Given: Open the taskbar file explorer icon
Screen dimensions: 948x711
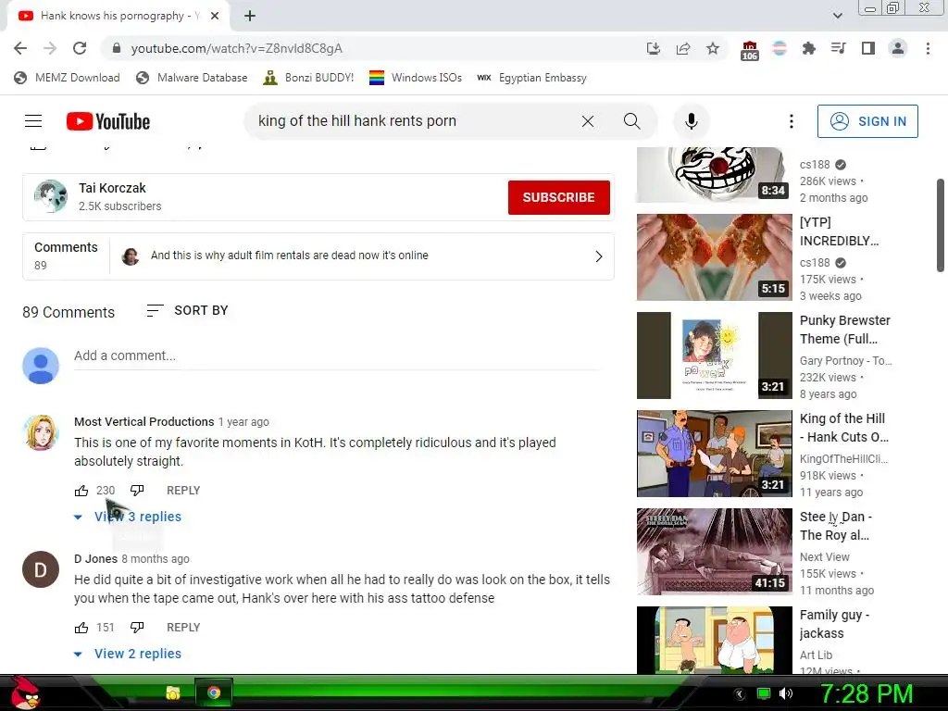Looking at the screenshot, I should pyautogui.click(x=173, y=692).
